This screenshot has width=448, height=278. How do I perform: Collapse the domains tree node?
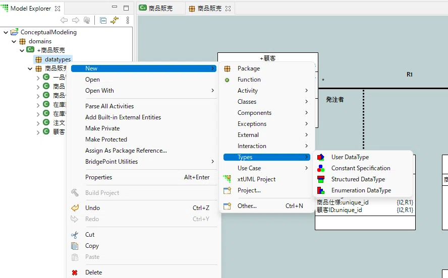click(x=14, y=41)
